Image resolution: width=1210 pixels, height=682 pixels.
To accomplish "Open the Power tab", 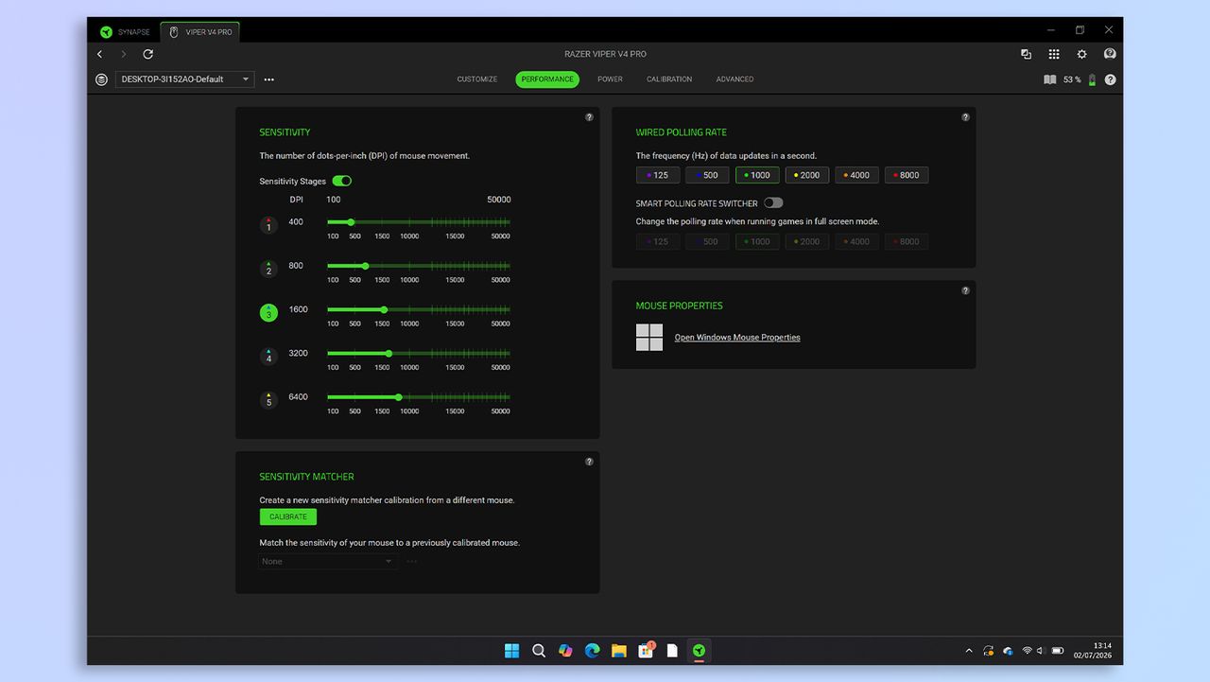I will (610, 79).
